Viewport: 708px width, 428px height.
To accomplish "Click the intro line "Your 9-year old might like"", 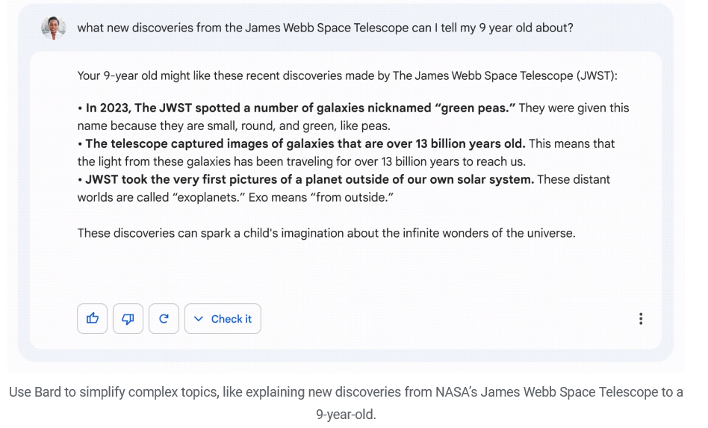I will (347, 75).
